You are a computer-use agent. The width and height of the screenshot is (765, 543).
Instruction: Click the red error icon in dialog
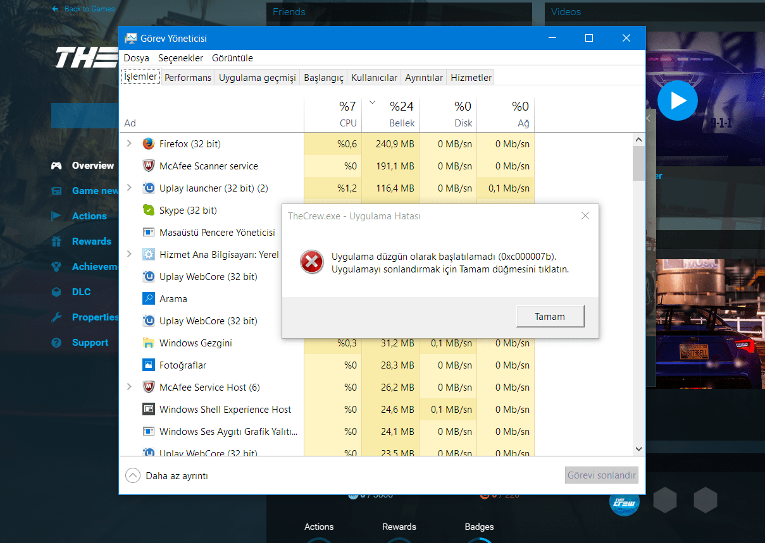click(312, 261)
